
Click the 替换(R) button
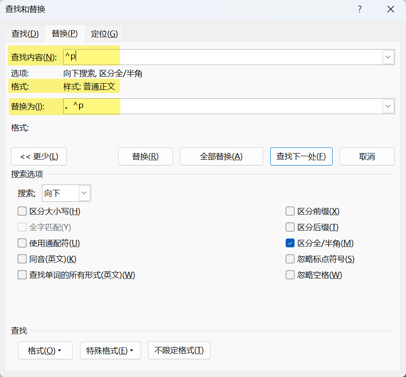coord(145,157)
